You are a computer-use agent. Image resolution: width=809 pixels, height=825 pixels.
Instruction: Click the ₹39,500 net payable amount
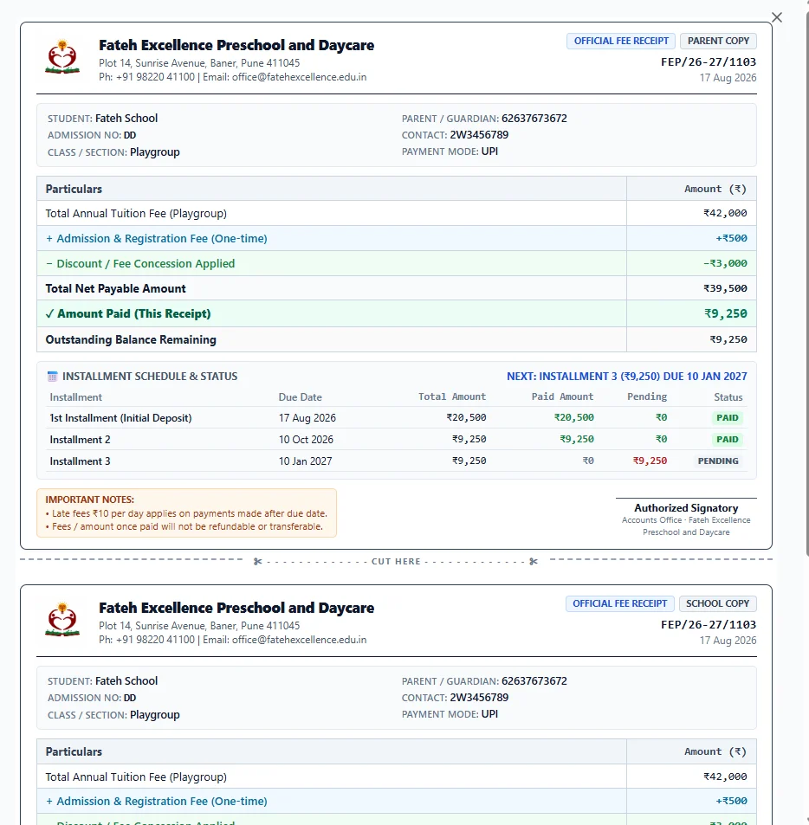[x=725, y=288]
